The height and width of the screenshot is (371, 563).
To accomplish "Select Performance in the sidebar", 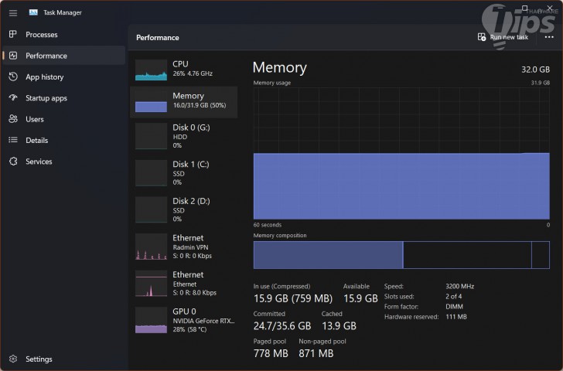I will pyautogui.click(x=64, y=56).
